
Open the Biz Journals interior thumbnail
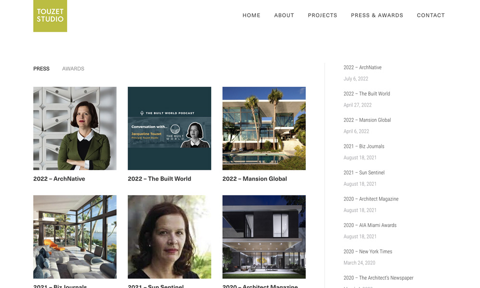tap(75, 237)
